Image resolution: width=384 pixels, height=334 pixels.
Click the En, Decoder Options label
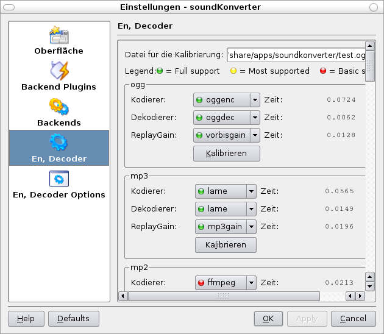point(59,194)
